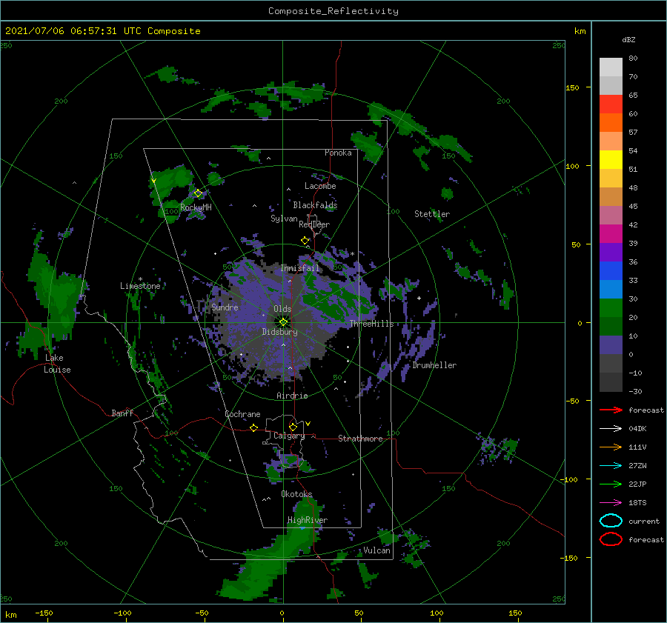Click the Airdrie city label
This screenshot has height=623, width=667.
(x=292, y=396)
